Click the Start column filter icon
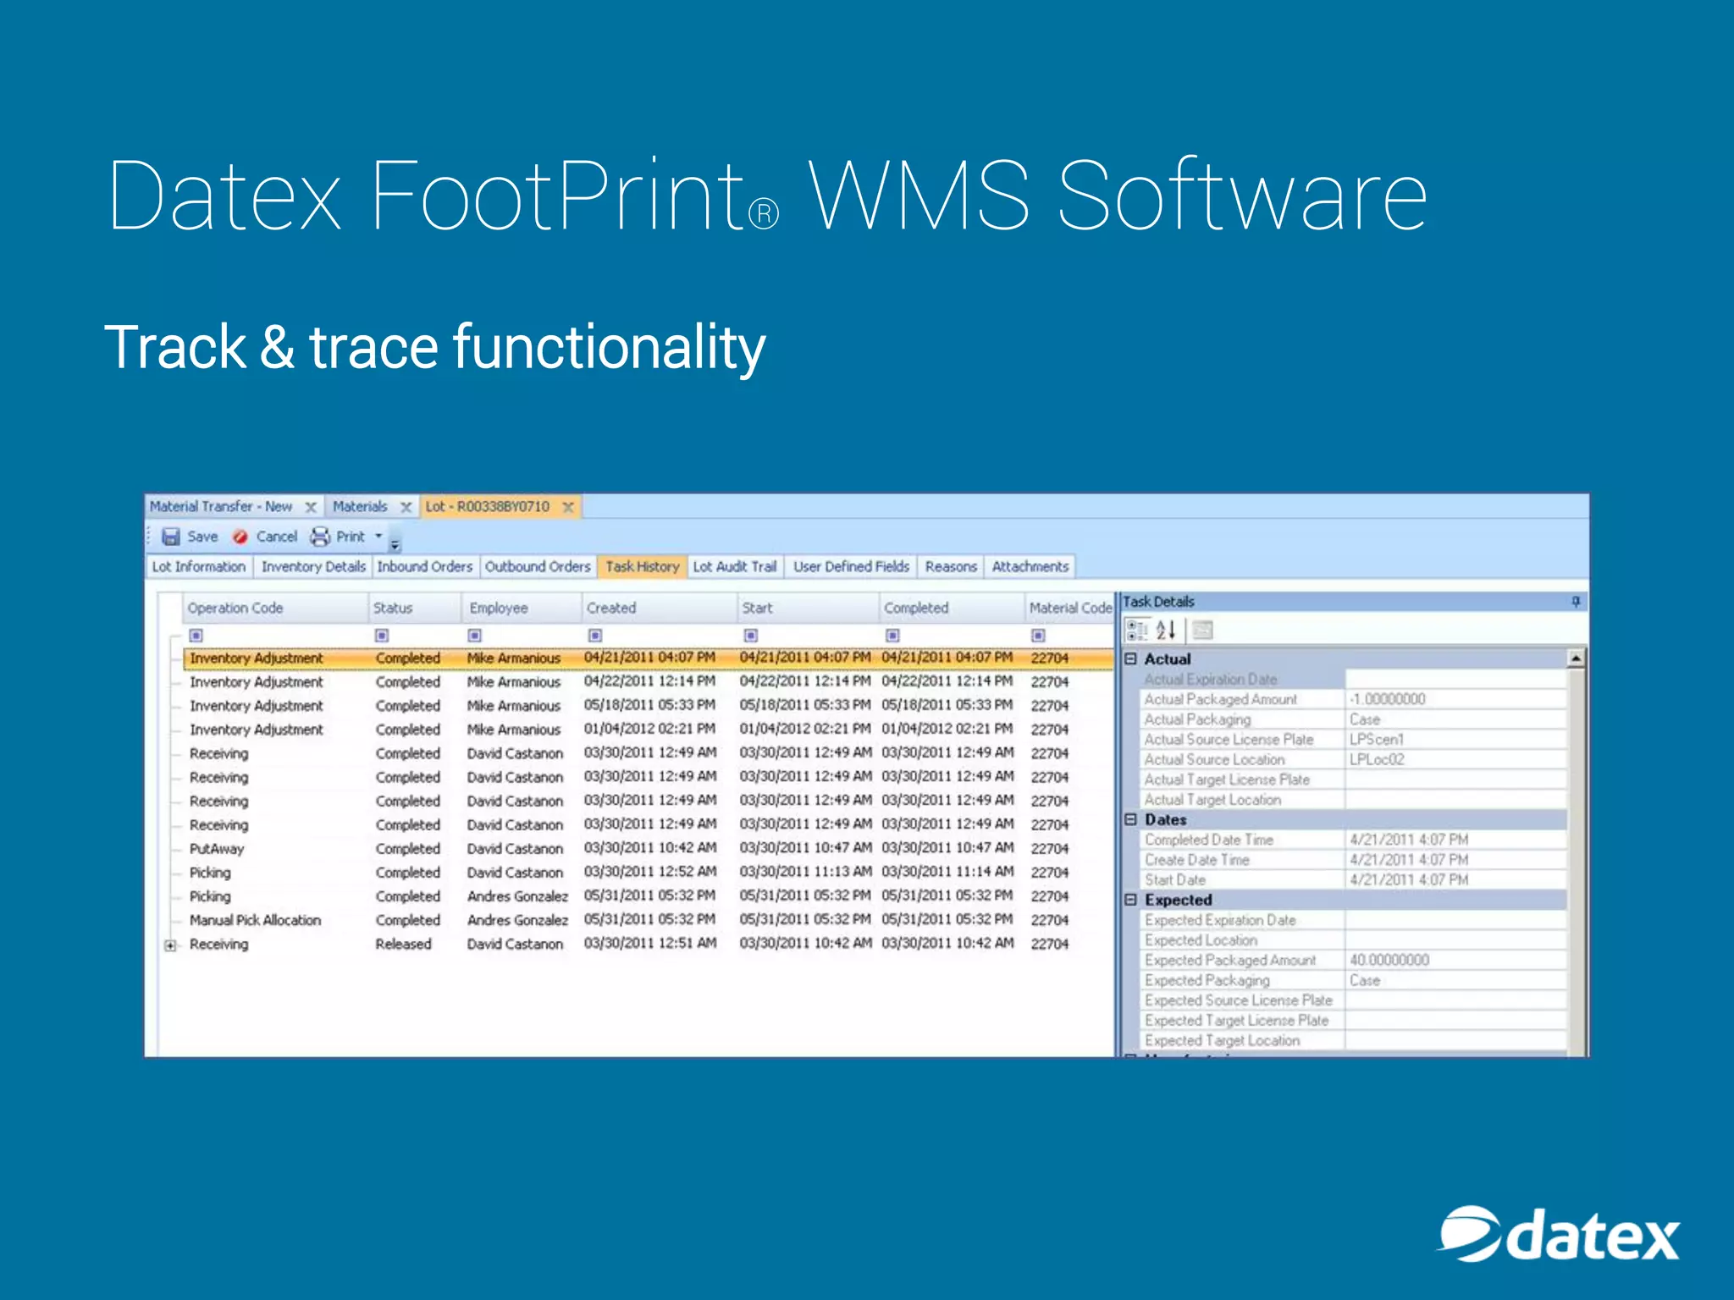The image size is (1734, 1300). pos(751,635)
